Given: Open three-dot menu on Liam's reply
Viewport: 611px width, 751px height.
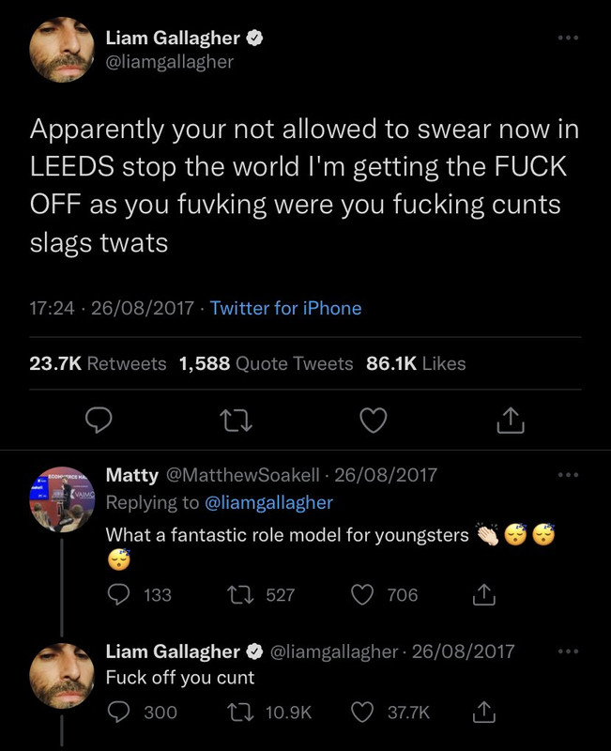Looking at the screenshot, I should pyautogui.click(x=569, y=651).
